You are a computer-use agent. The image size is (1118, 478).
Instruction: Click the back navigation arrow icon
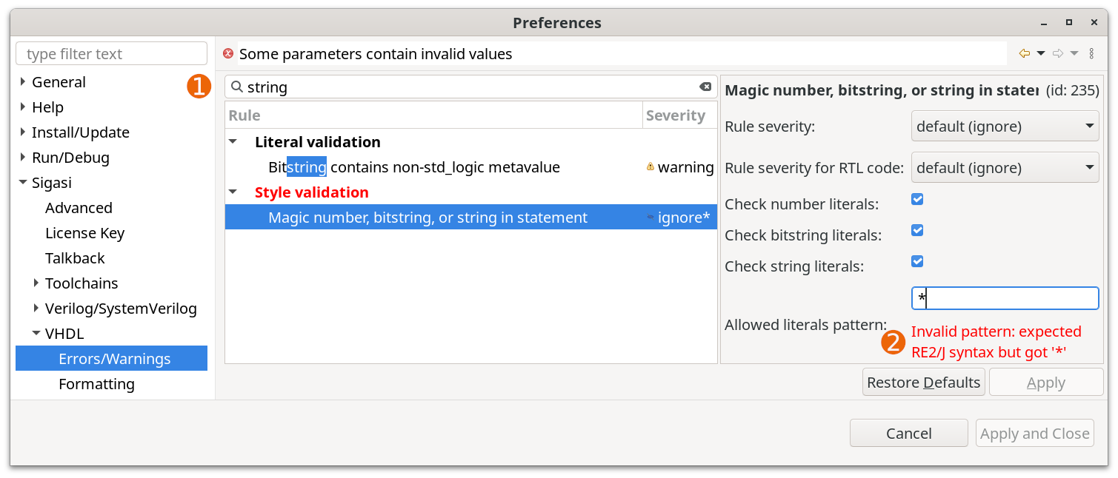pos(1025,53)
